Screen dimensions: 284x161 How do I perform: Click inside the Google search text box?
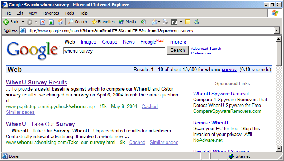[114, 51]
